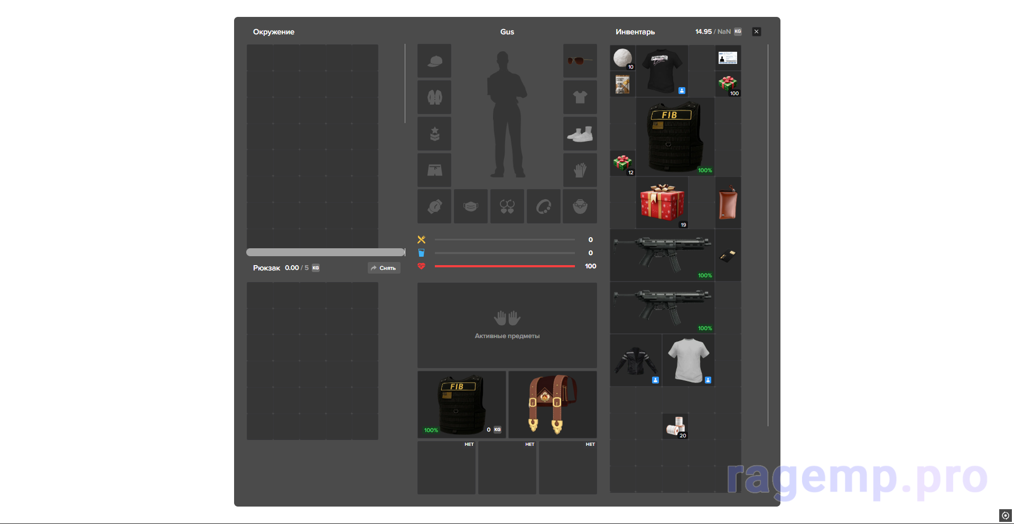Select the hat equipment slot
1014x524 pixels.
(434, 61)
